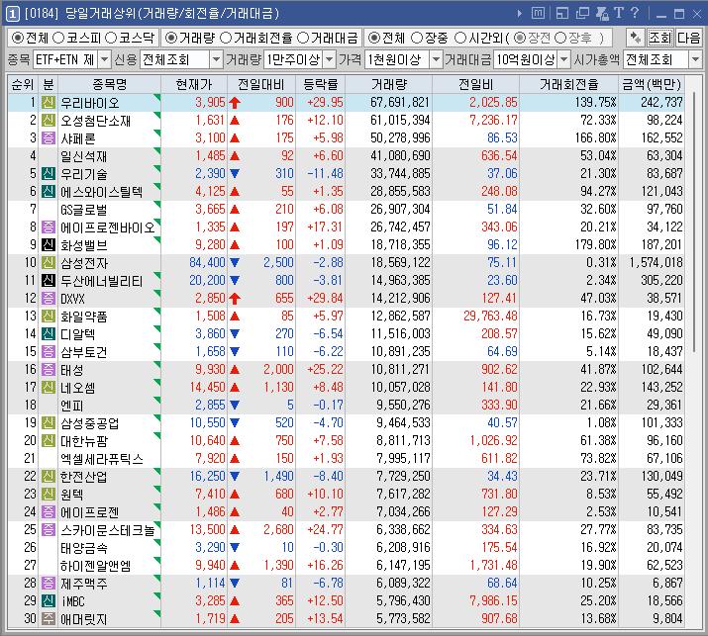Click the upper-limit arrow on DXVX row
This screenshot has width=708, height=636.
click(235, 299)
